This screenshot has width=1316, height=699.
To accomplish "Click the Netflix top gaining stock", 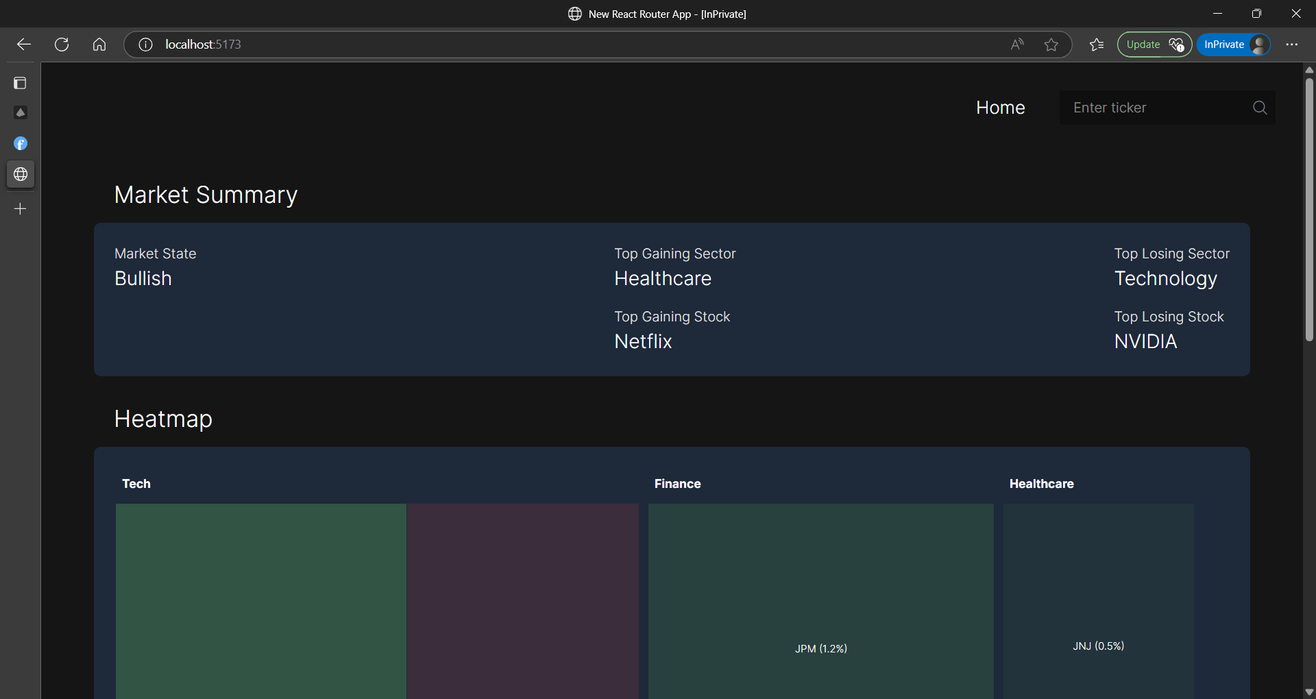I will [x=643, y=341].
